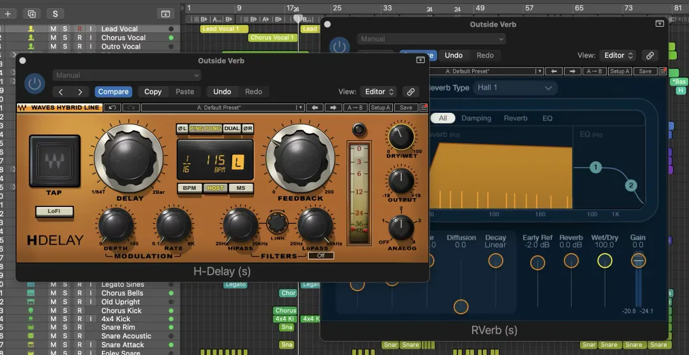Click the Undo button in H-Delay header
Screen dimensions: 689x355
(222, 92)
